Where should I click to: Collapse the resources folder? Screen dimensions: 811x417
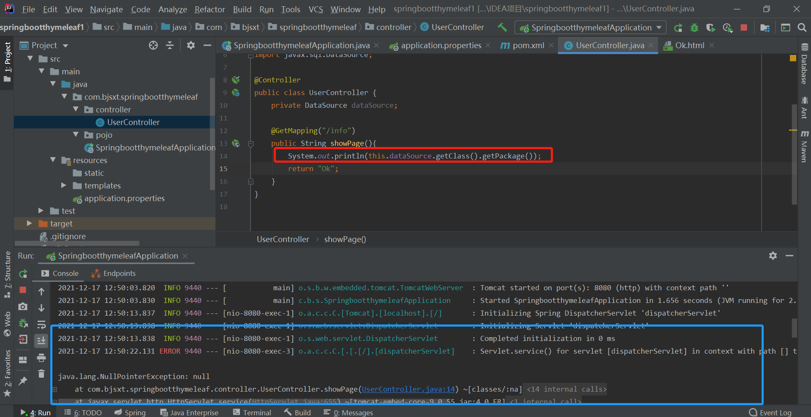click(x=53, y=160)
